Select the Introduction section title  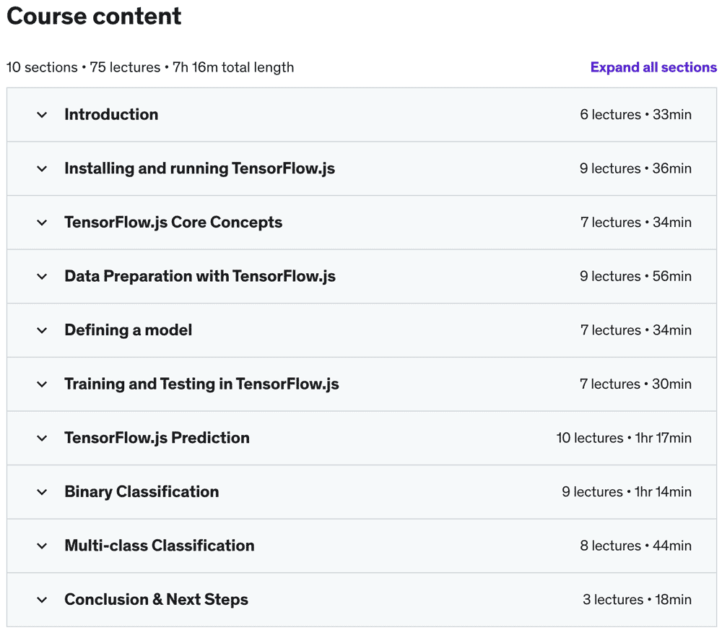[x=111, y=115]
